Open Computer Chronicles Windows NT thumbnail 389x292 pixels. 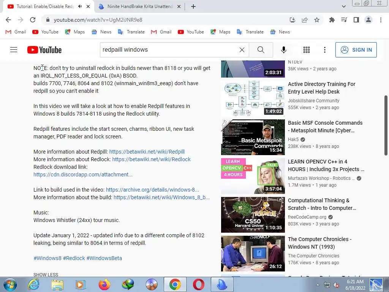click(x=253, y=254)
